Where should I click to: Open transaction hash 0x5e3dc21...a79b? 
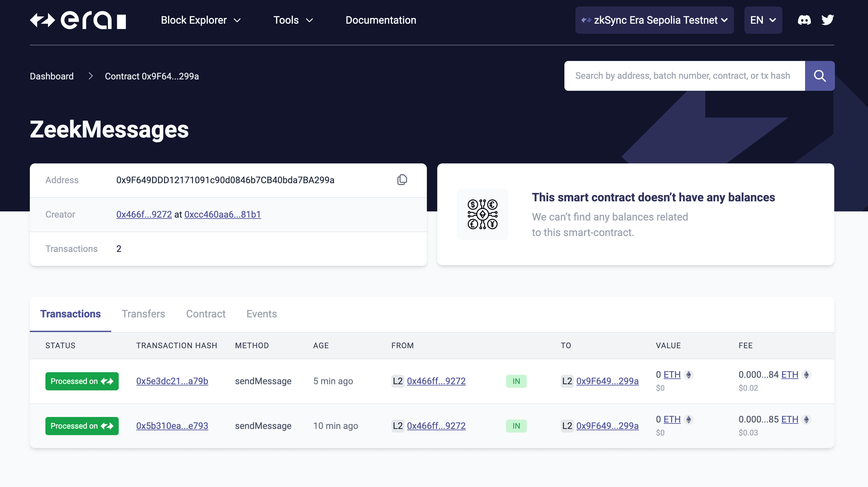coord(172,381)
